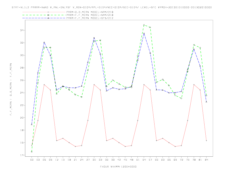The height and width of the screenshot is (174, 225).
Task: Click y-axis tick label 30
Action: 22,55
